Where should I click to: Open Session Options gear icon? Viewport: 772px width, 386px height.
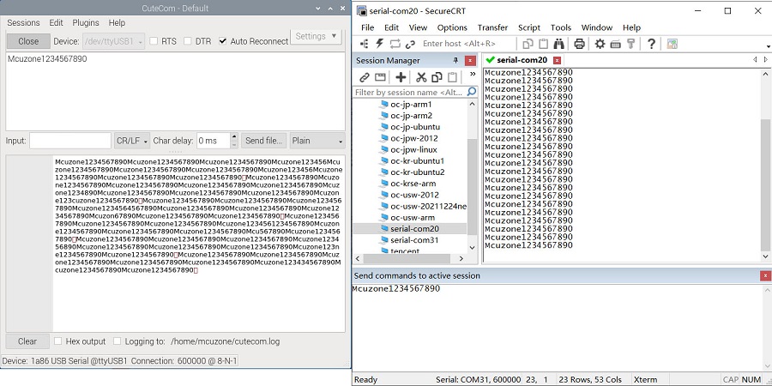point(600,44)
